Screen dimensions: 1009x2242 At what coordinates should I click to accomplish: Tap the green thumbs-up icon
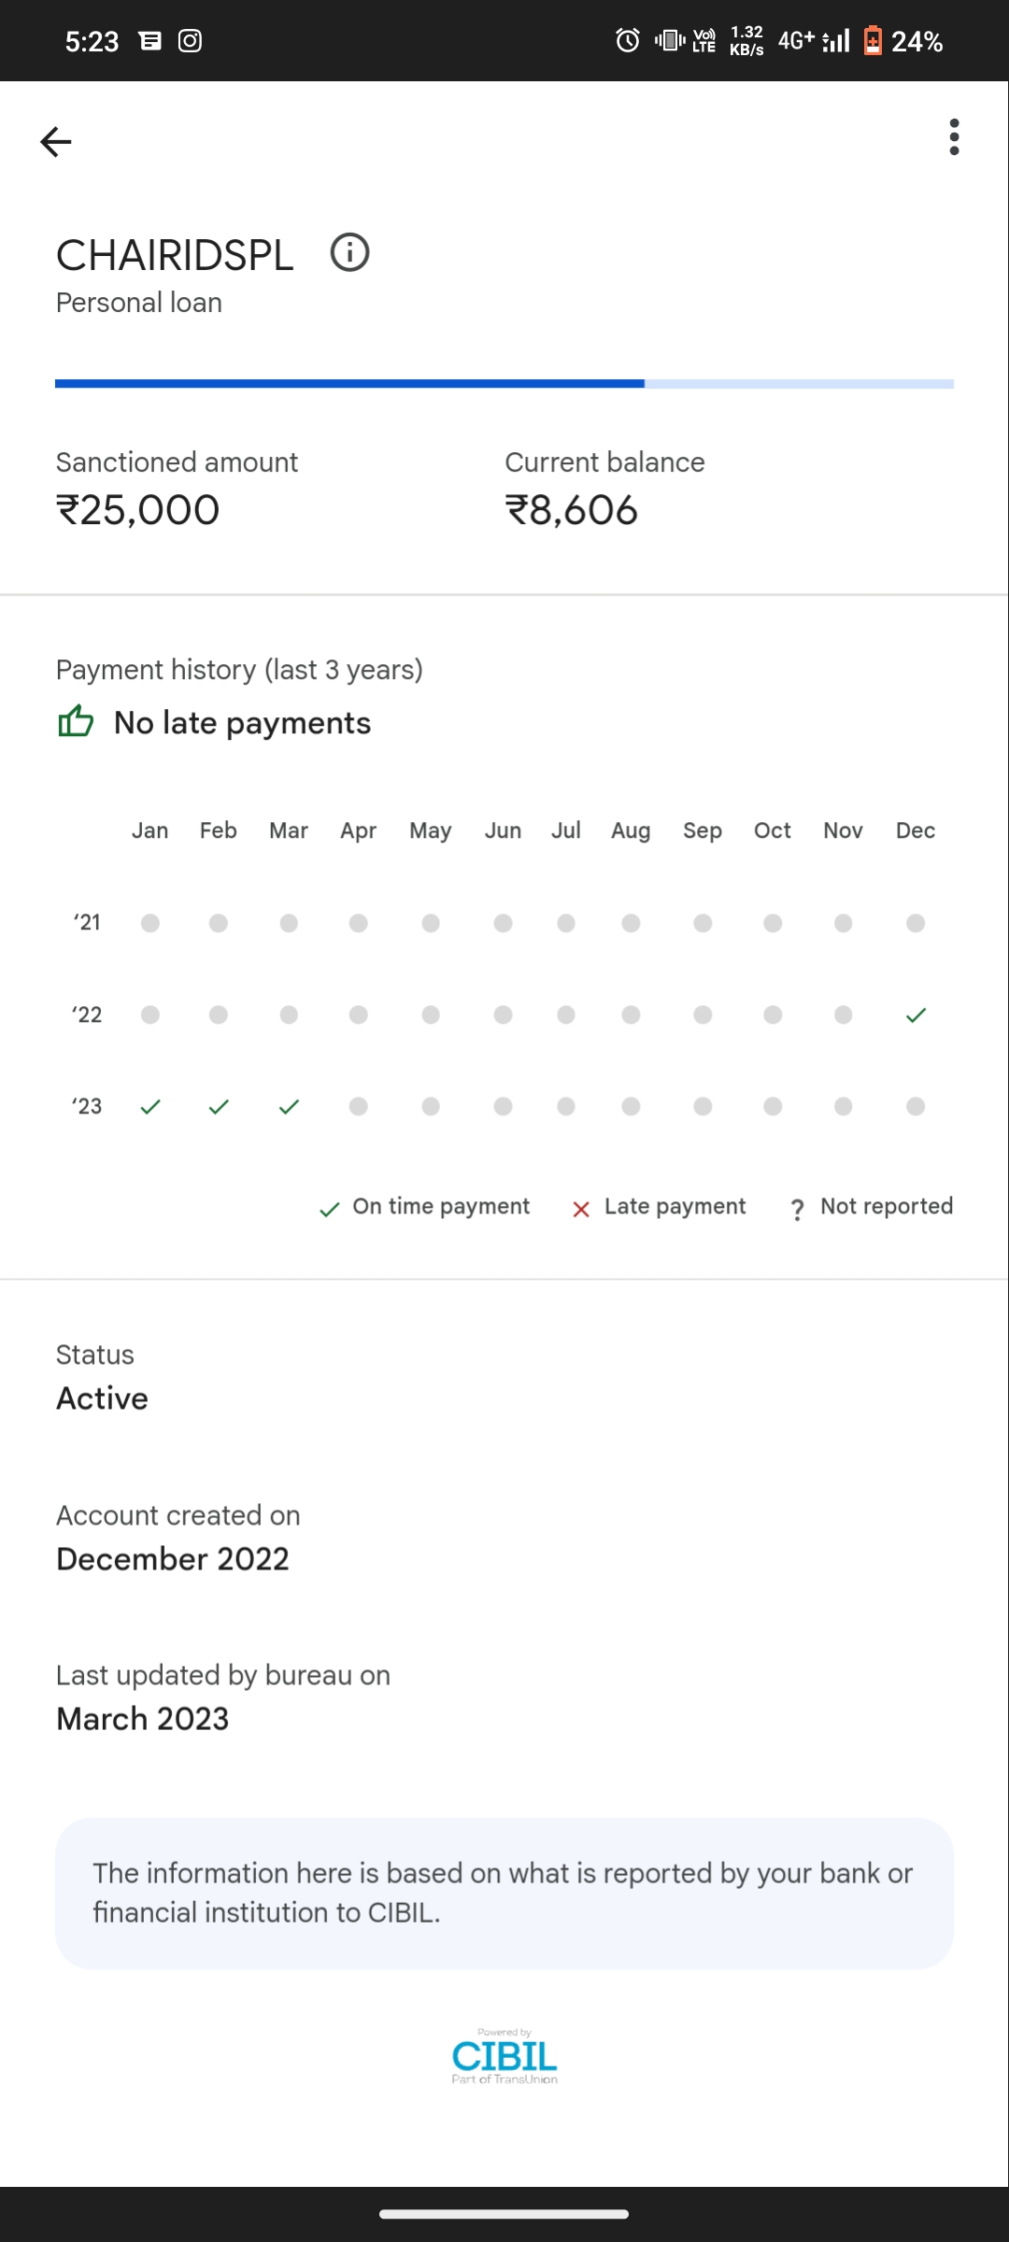click(76, 722)
